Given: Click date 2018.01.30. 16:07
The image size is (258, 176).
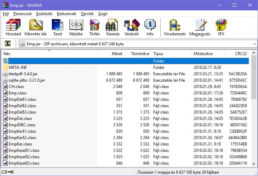Looking at the screenshot, I should [208, 138].
